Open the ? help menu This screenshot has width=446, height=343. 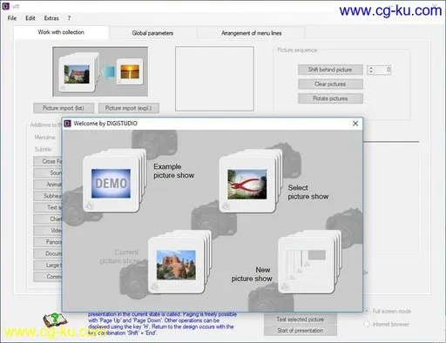click(x=69, y=18)
